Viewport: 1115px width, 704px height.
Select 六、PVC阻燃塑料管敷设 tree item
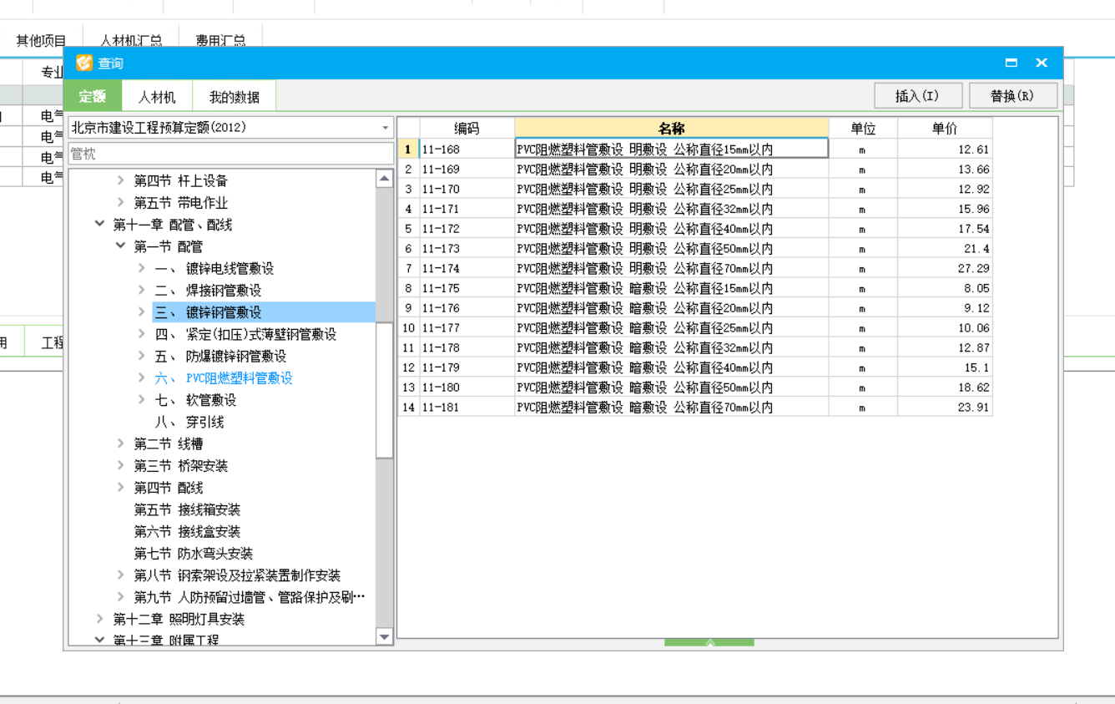(x=224, y=378)
